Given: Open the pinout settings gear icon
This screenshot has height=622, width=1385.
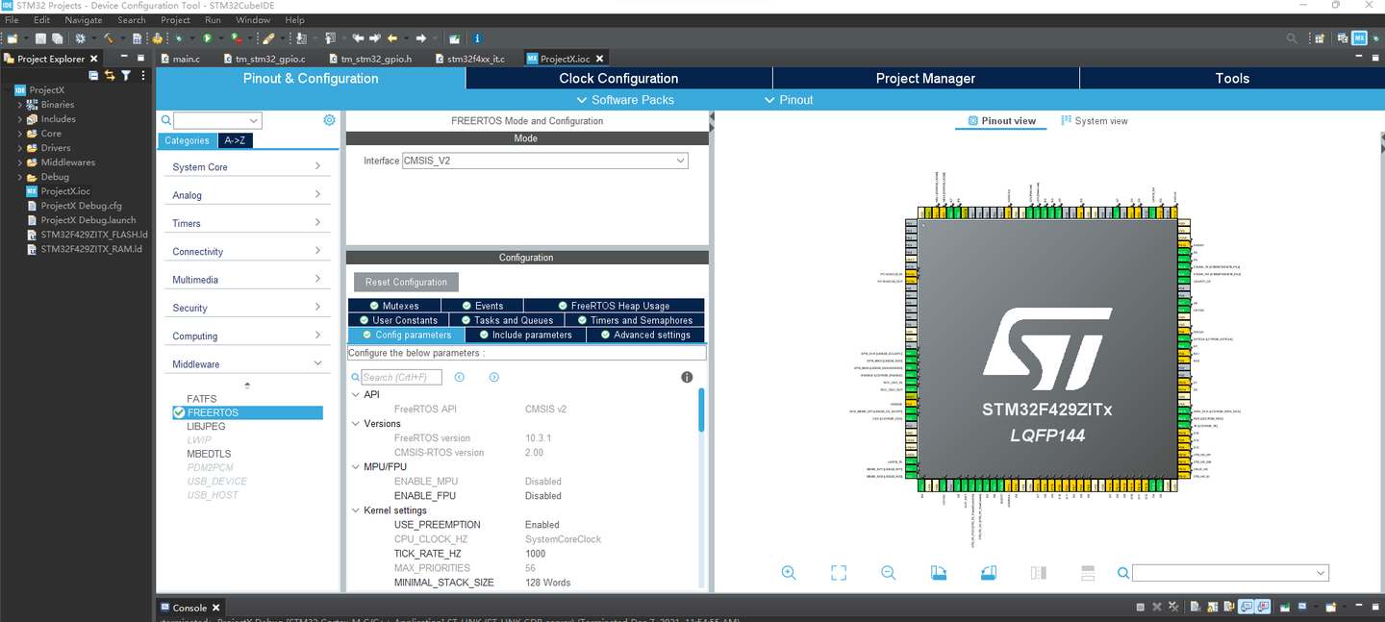Looking at the screenshot, I should tap(329, 119).
